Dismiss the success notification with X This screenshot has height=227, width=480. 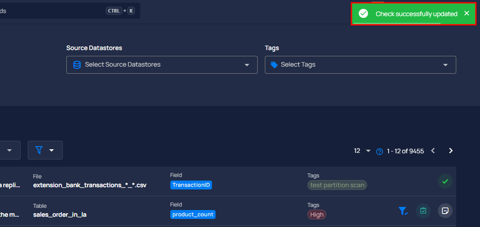[467, 13]
